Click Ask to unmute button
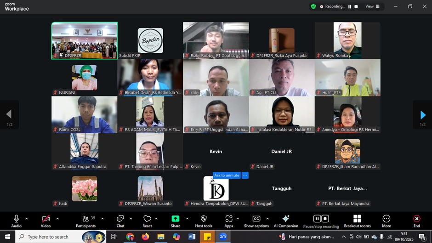 [x=227, y=175]
